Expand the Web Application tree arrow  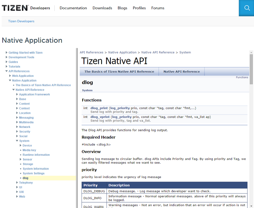tap(10, 76)
